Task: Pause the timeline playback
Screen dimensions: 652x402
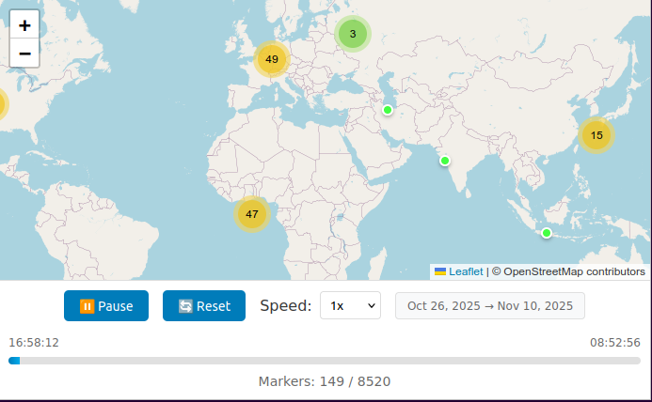Action: pos(106,306)
